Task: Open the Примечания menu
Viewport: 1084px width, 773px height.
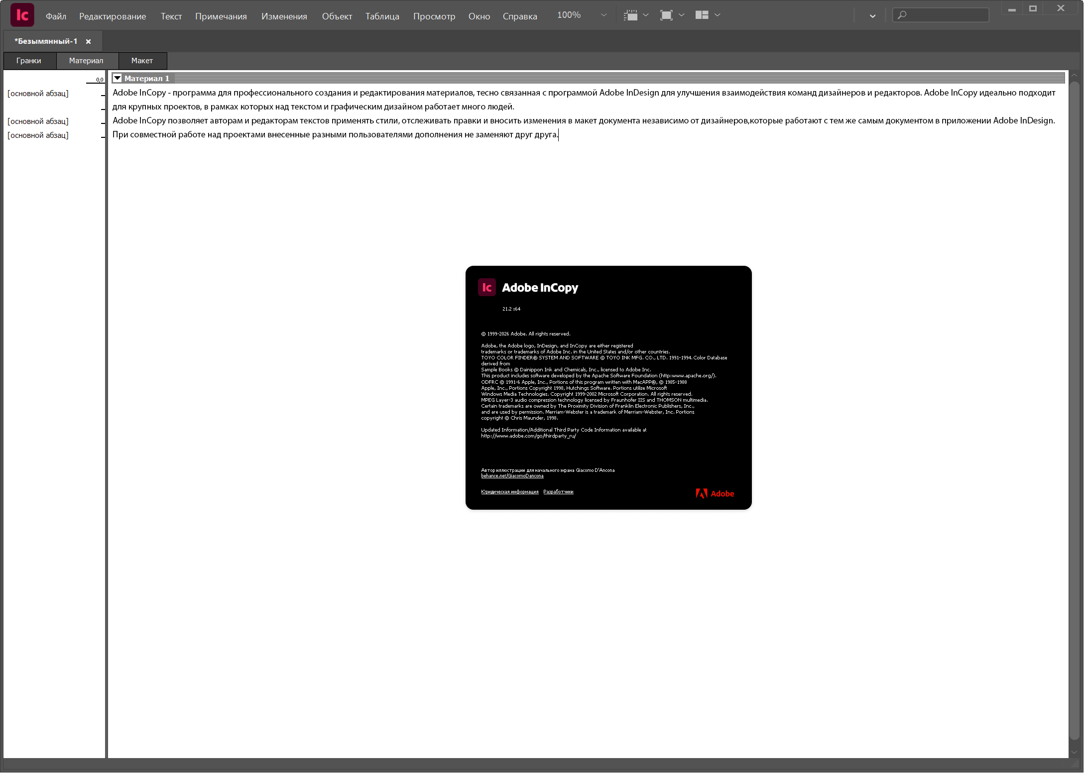Action: 221,16
